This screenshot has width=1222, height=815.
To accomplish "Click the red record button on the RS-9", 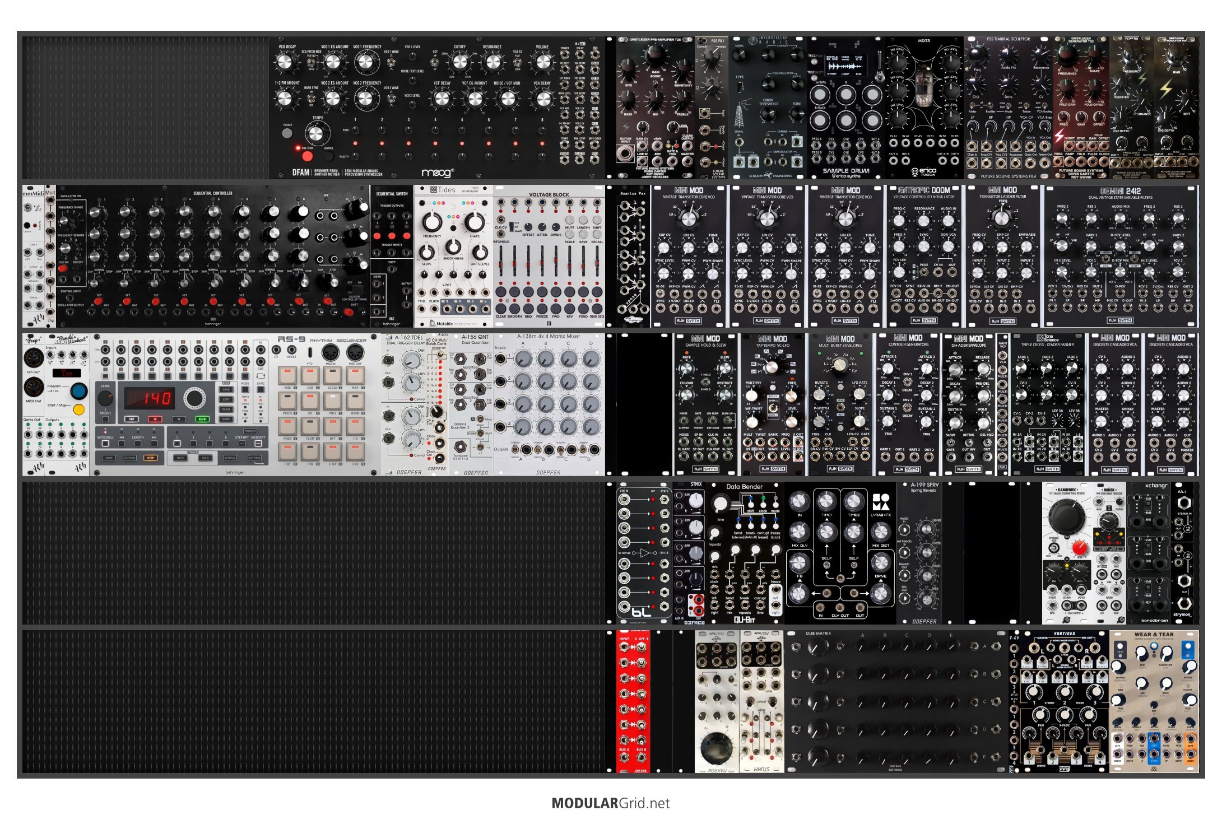I will click(155, 419).
